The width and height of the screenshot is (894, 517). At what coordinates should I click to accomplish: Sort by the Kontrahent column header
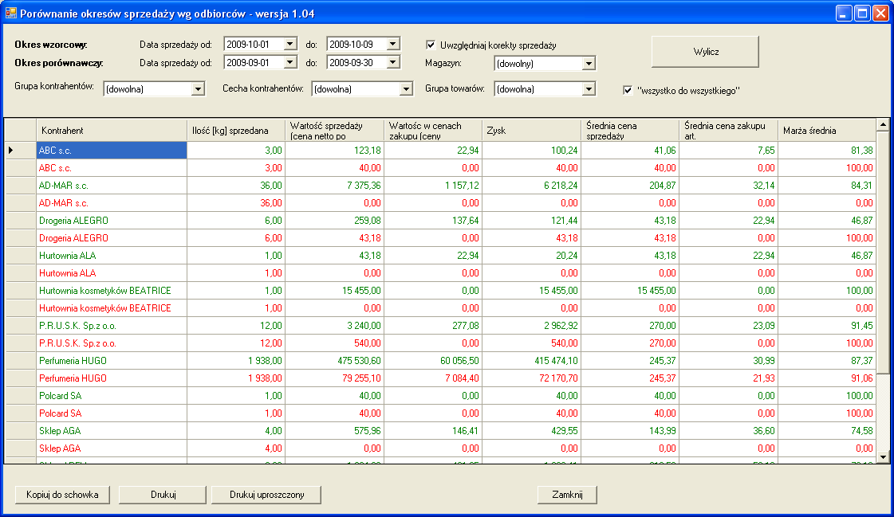pyautogui.click(x=112, y=131)
